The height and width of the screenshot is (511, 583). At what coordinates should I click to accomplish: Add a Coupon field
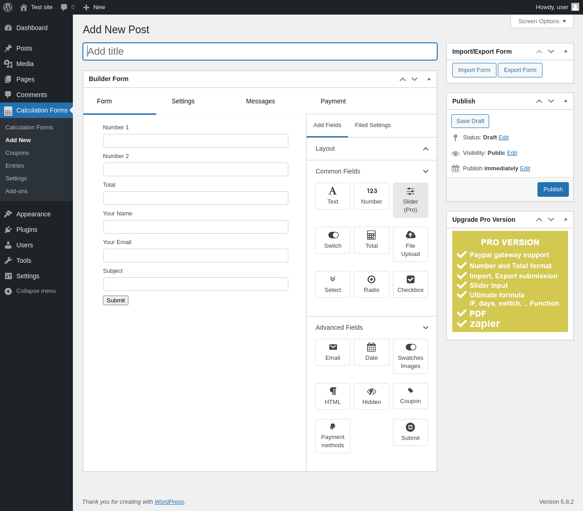[x=410, y=396]
